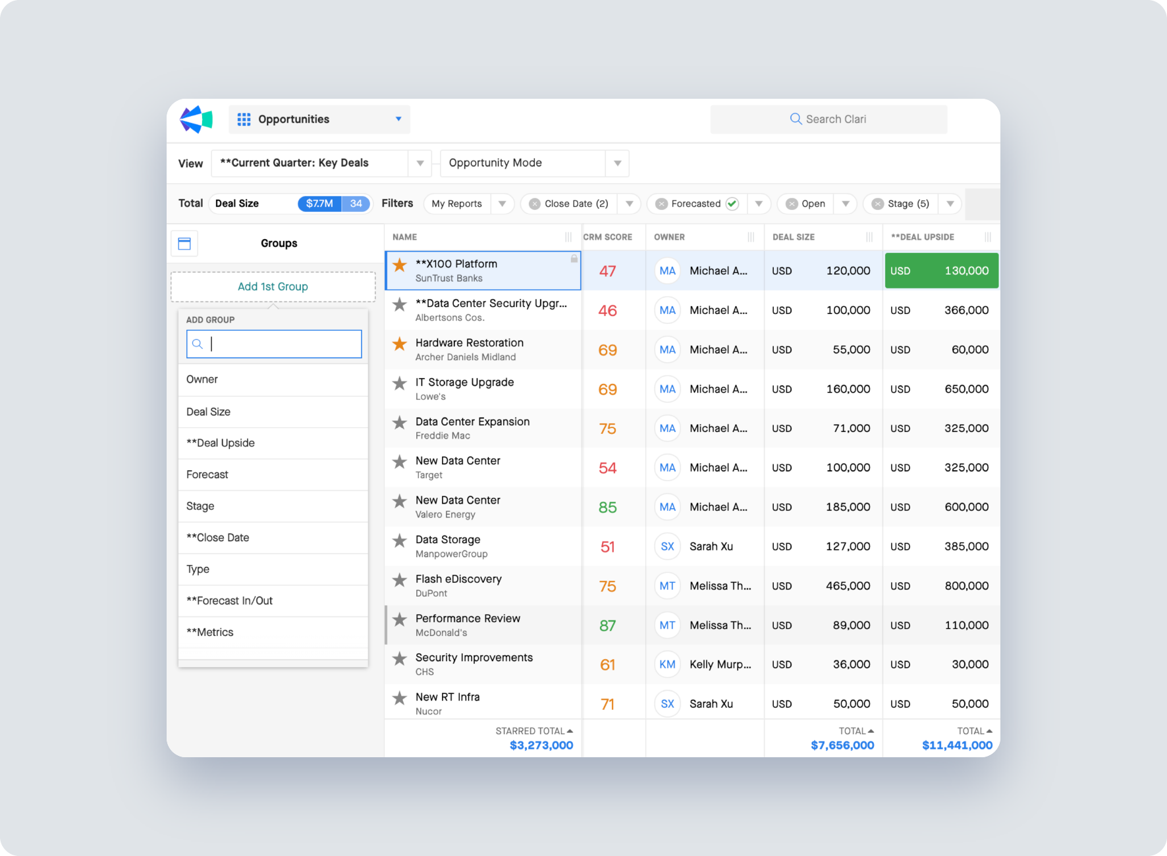Open the Close Date filter dropdown arrow
Screen dimensions: 1167x856
pyautogui.click(x=630, y=204)
